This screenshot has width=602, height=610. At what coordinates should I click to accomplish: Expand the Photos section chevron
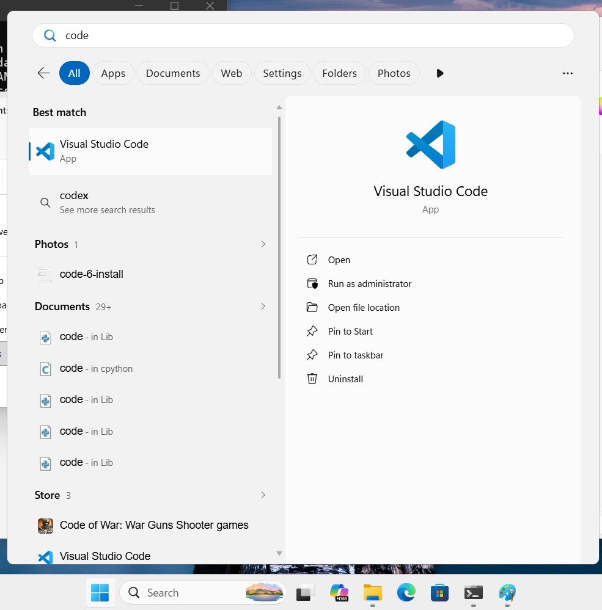coord(263,244)
